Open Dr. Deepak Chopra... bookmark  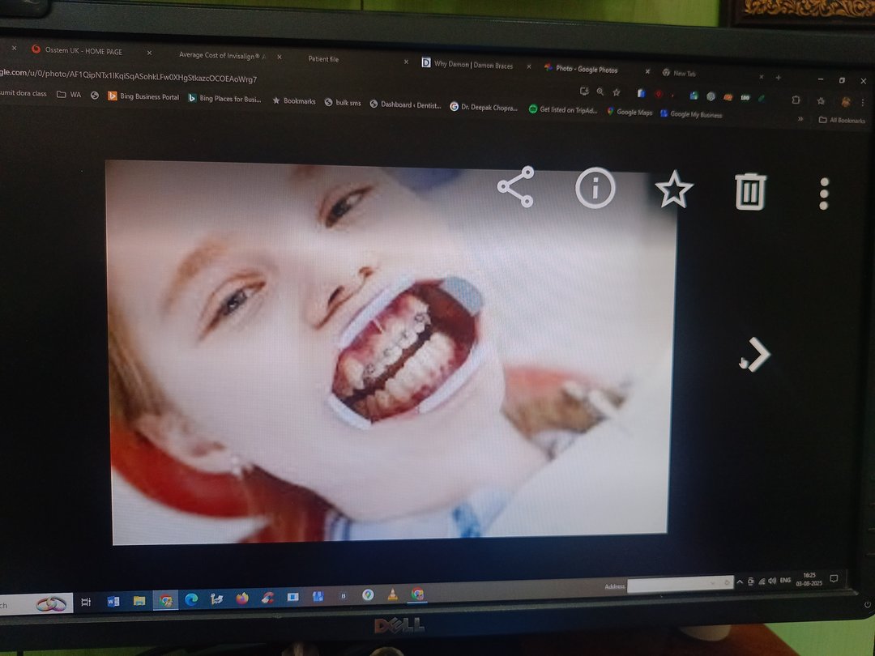[484, 107]
